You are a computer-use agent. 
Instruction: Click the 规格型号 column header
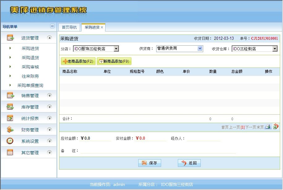(x=137, y=72)
